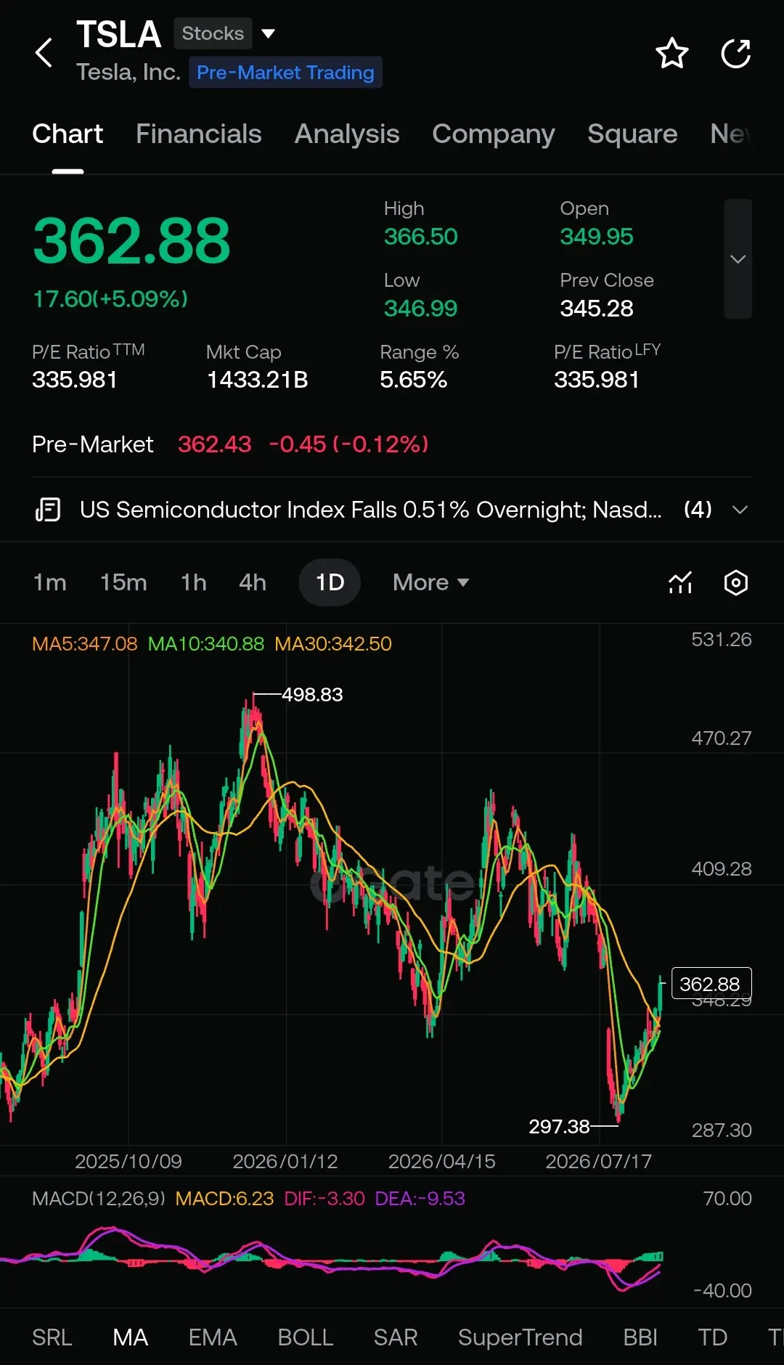The image size is (784, 1365).
Task: Select the 4h timeframe
Action: pos(253,582)
